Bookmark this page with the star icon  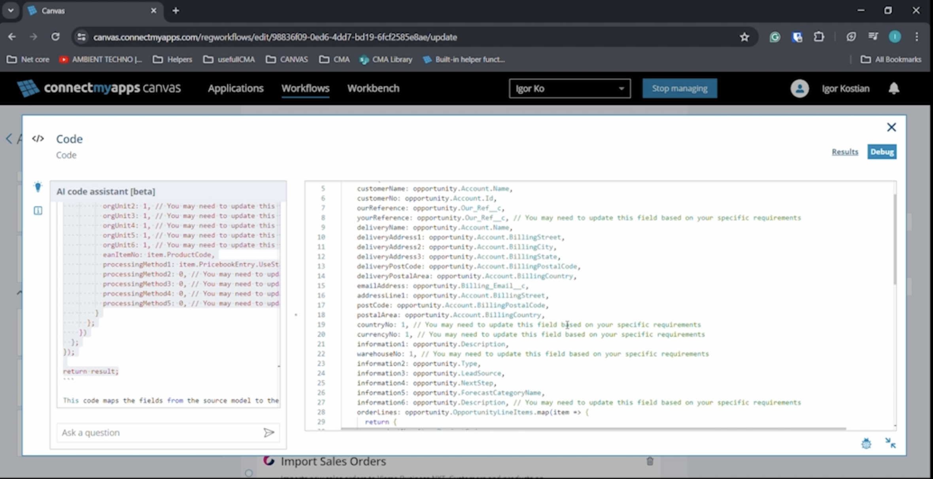pos(744,37)
